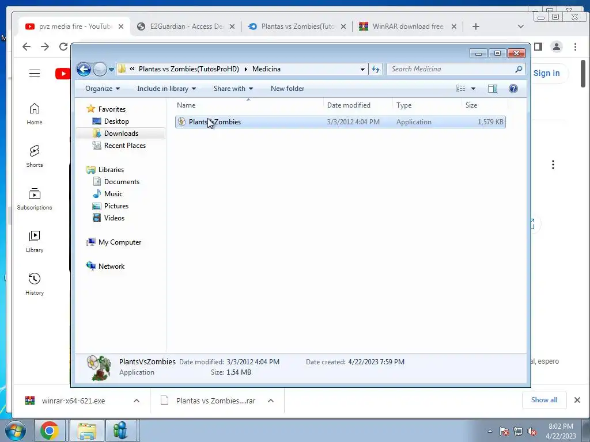Screen dimensions: 590x442
Task: Open Explorer recent locations dropdown arrow
Action: point(111,70)
